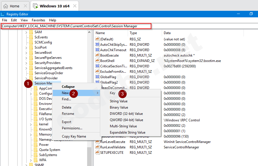Click the AutoChkTimeout DWORD icon

pos(97,50)
